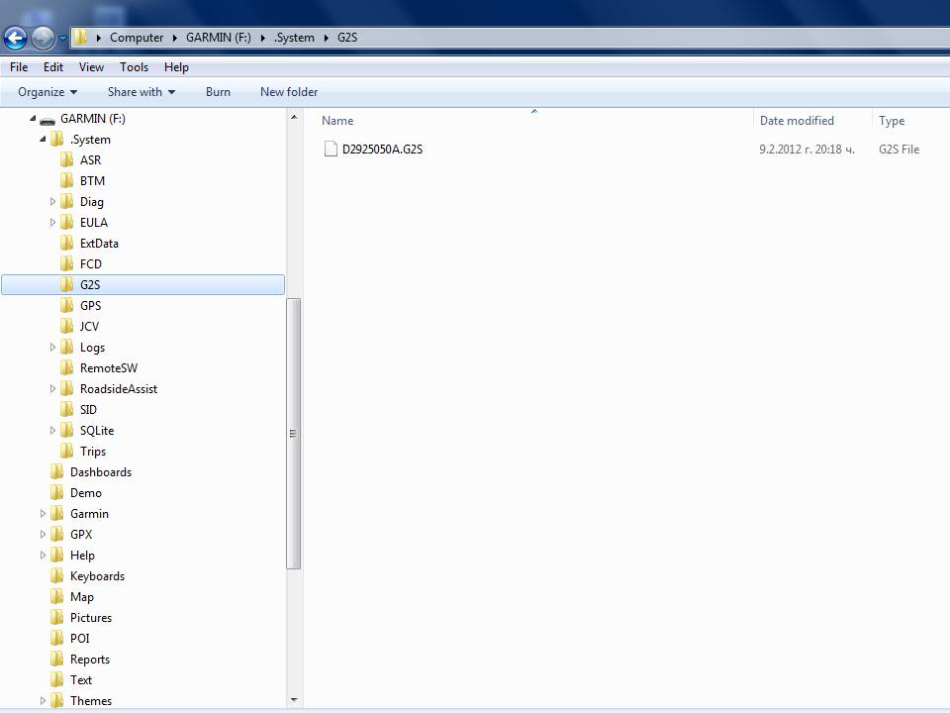The height and width of the screenshot is (713, 950).
Task: Click the navigation pane vertical scrollbar
Action: tap(294, 433)
